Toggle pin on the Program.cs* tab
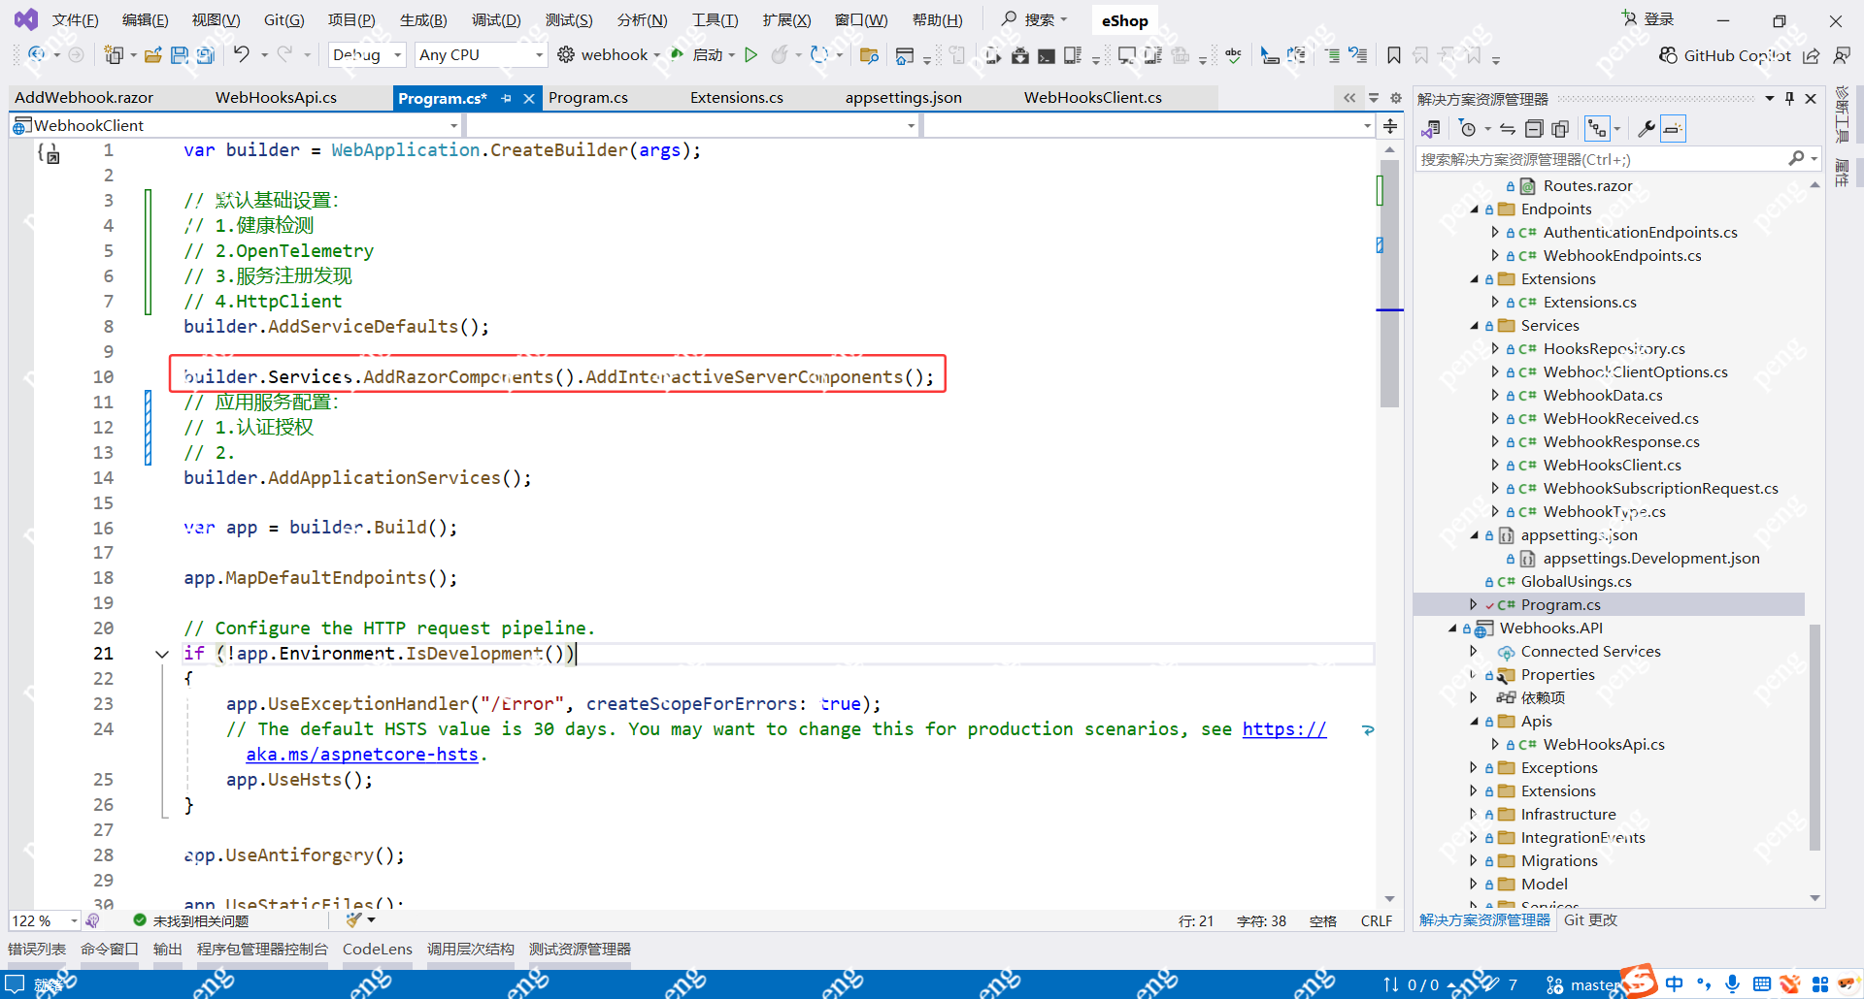The width and height of the screenshot is (1864, 999). pos(506,98)
